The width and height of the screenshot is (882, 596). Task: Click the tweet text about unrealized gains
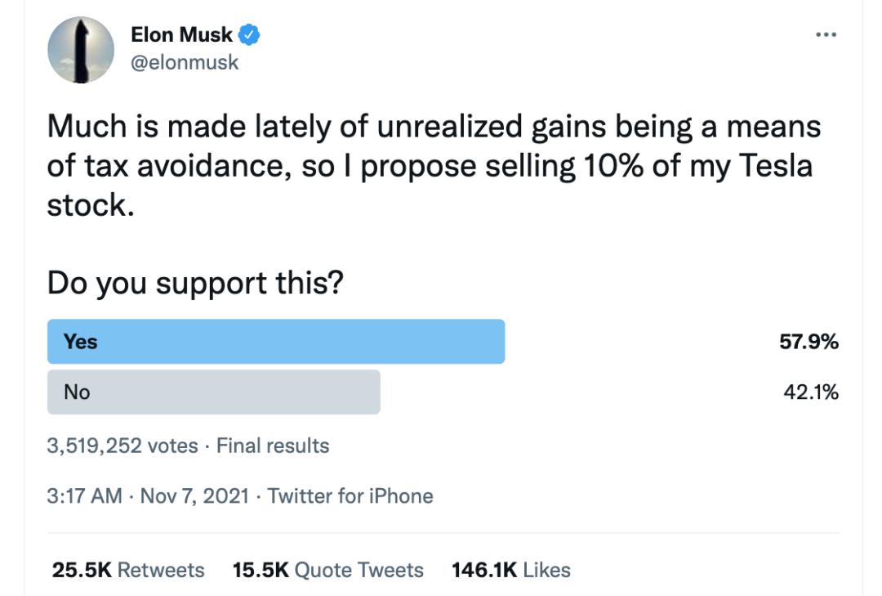434,165
